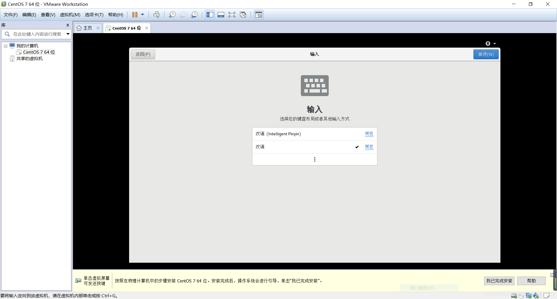
Task: Click the console view toolbar icon
Action: coord(258,15)
